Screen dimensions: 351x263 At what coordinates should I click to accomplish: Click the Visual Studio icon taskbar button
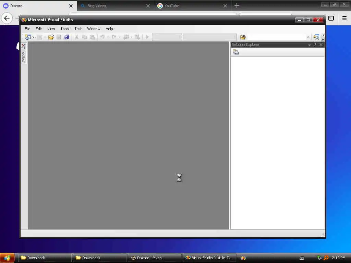coord(243,258)
